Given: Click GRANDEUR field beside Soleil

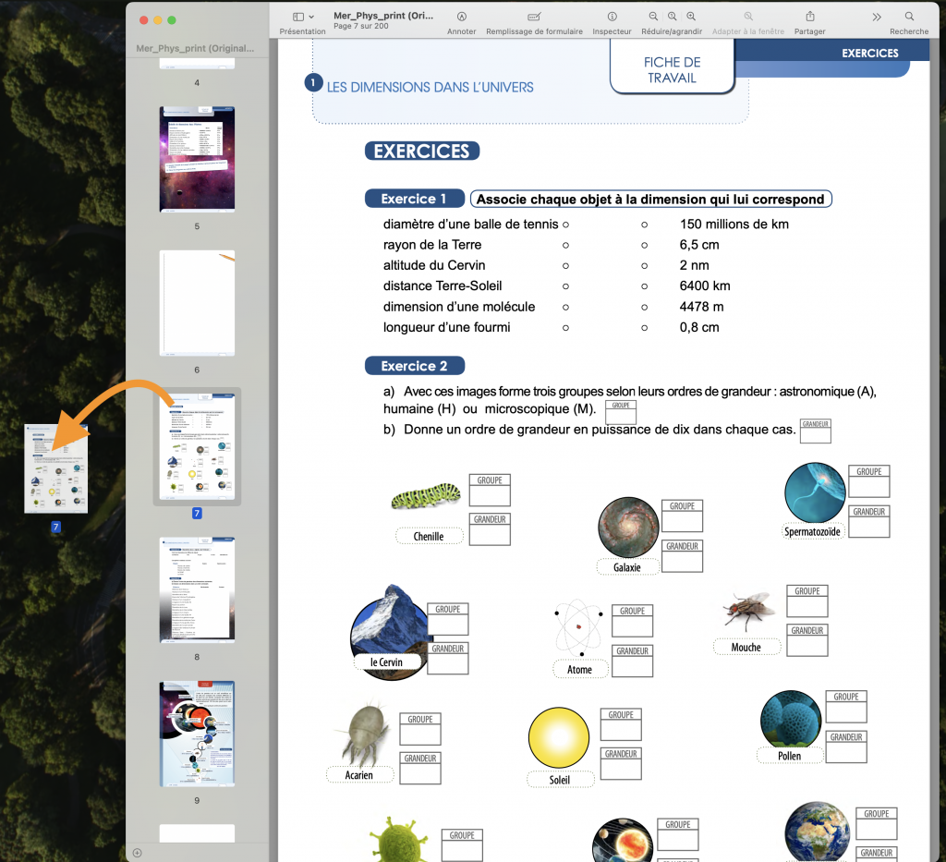Looking at the screenshot, I should click(x=621, y=764).
